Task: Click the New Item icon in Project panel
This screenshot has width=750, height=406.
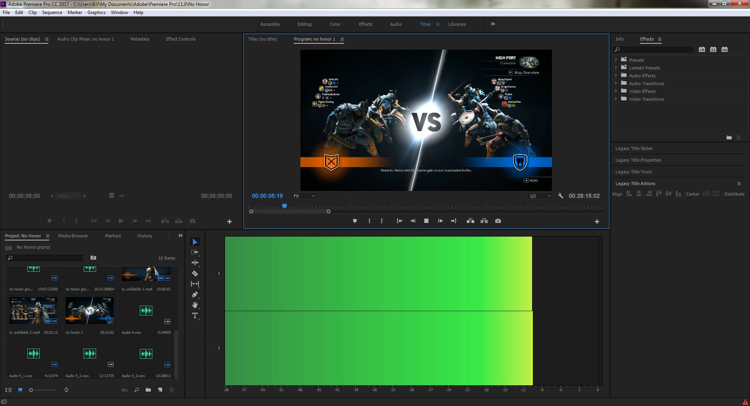Action: (x=160, y=390)
